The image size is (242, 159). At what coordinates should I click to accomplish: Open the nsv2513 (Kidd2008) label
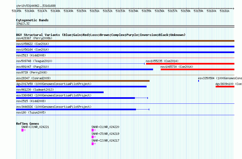(31, 55)
